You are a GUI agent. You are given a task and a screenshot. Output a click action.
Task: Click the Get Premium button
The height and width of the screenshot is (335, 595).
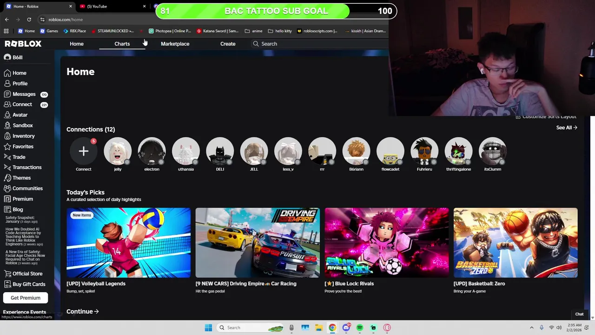point(26,298)
